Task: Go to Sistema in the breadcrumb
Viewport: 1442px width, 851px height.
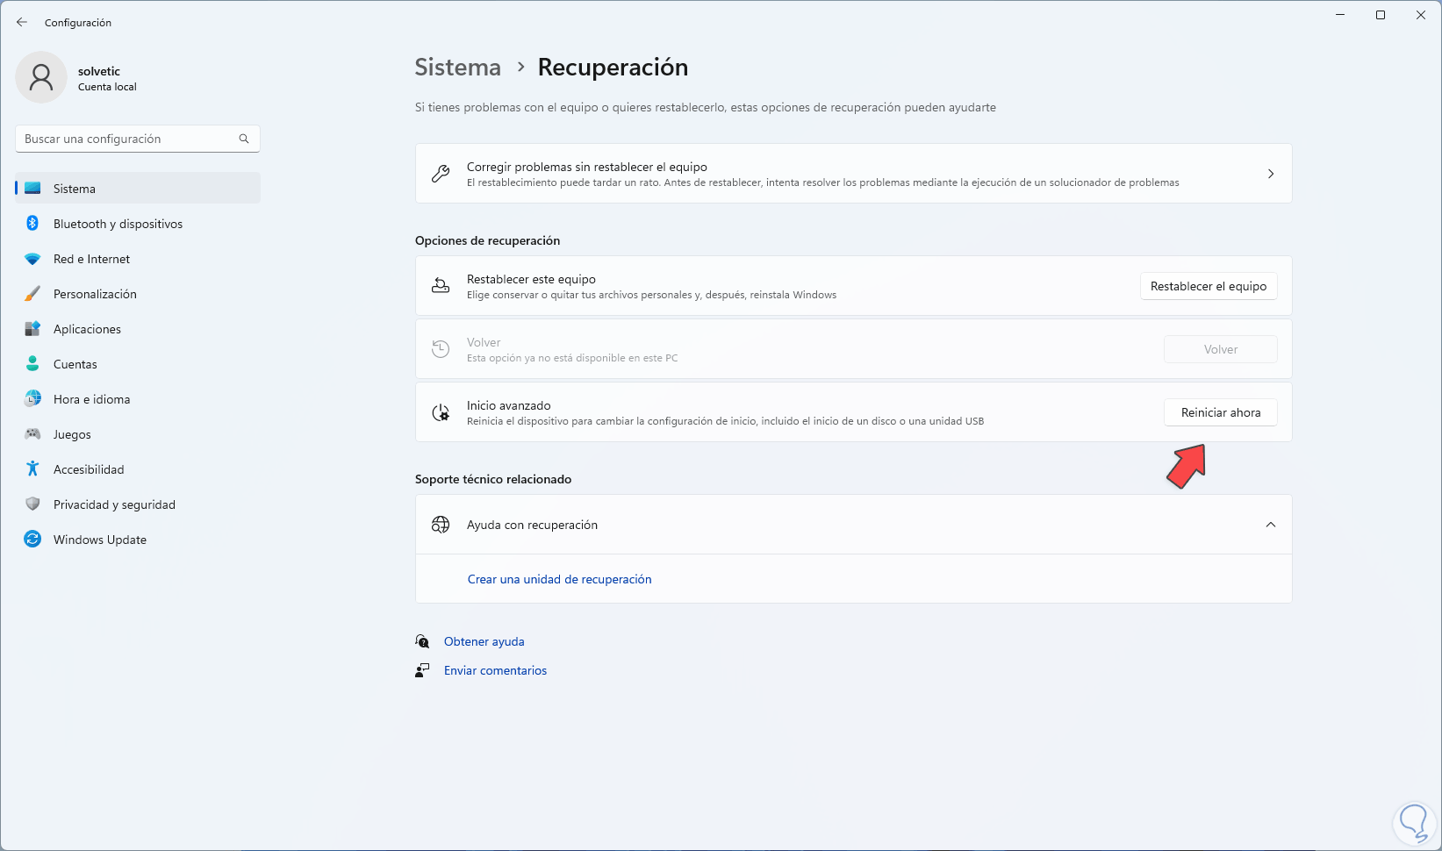Action: [457, 68]
